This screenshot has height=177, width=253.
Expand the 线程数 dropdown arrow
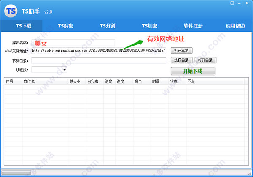[x=65, y=70]
